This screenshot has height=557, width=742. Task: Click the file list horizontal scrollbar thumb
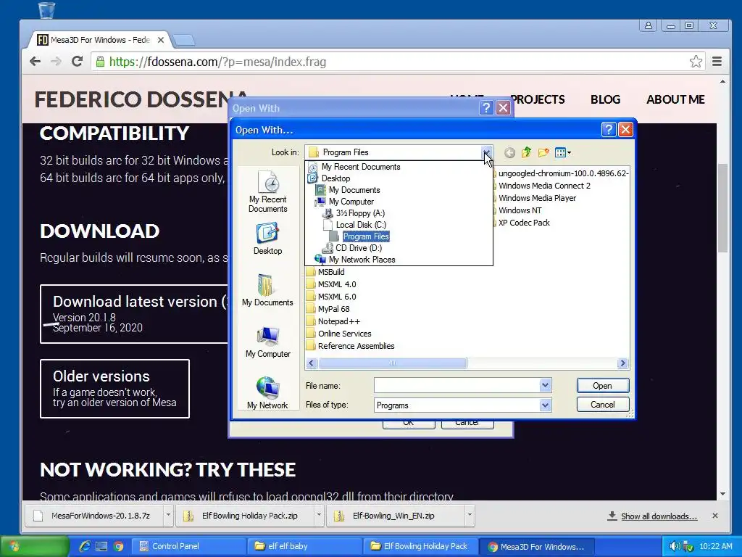[x=392, y=363]
